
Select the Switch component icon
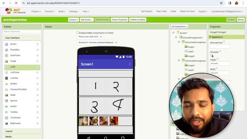[7, 107]
